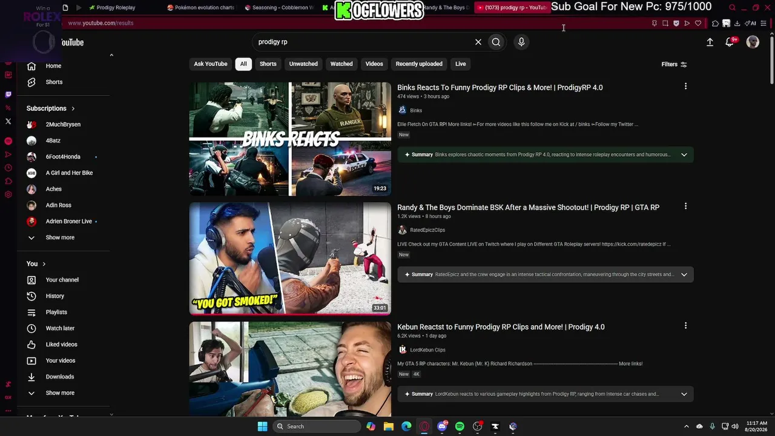Open the Randy & The Boys Dominate BSK title
This screenshot has width=775, height=436.
pos(528,207)
